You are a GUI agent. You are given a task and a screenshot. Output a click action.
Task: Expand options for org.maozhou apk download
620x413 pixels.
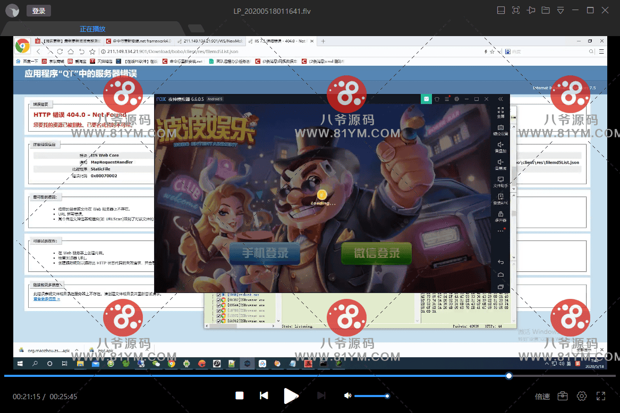[x=77, y=350]
